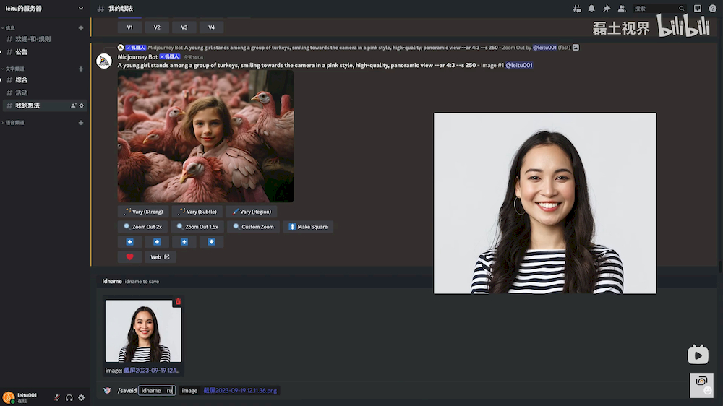Click bilibili play icon overlay
This screenshot has height=406, width=723.
tap(698, 355)
